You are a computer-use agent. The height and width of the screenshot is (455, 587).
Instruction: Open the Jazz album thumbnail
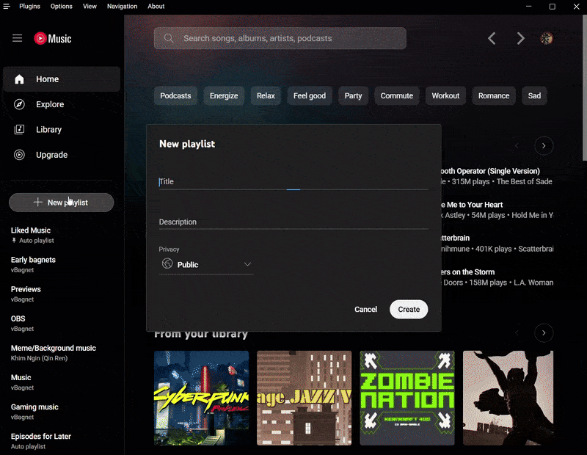coord(304,398)
